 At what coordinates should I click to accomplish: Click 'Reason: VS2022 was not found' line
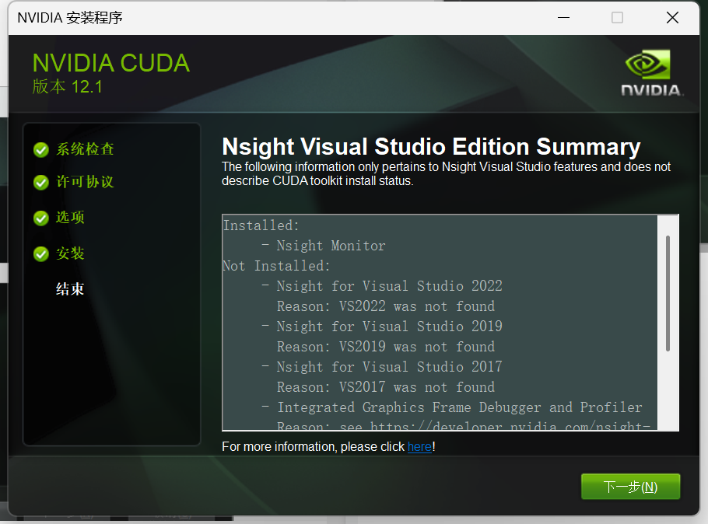coord(386,306)
